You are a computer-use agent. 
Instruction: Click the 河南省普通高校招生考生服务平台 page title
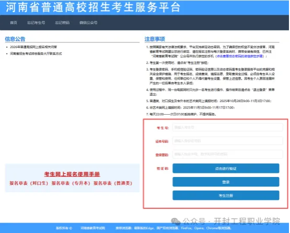(93, 7)
